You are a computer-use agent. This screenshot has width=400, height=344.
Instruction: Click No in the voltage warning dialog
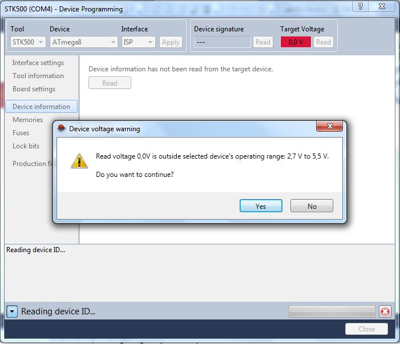click(x=312, y=206)
